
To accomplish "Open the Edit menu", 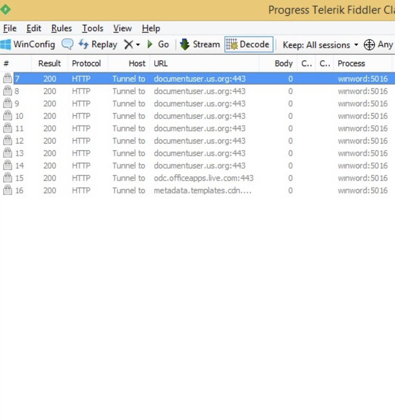I will tap(34, 28).
